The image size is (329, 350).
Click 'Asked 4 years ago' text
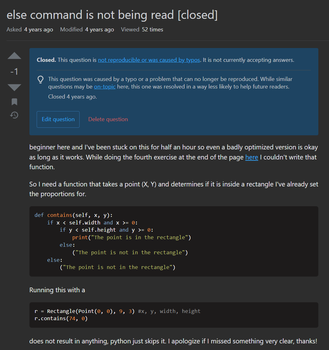click(30, 30)
